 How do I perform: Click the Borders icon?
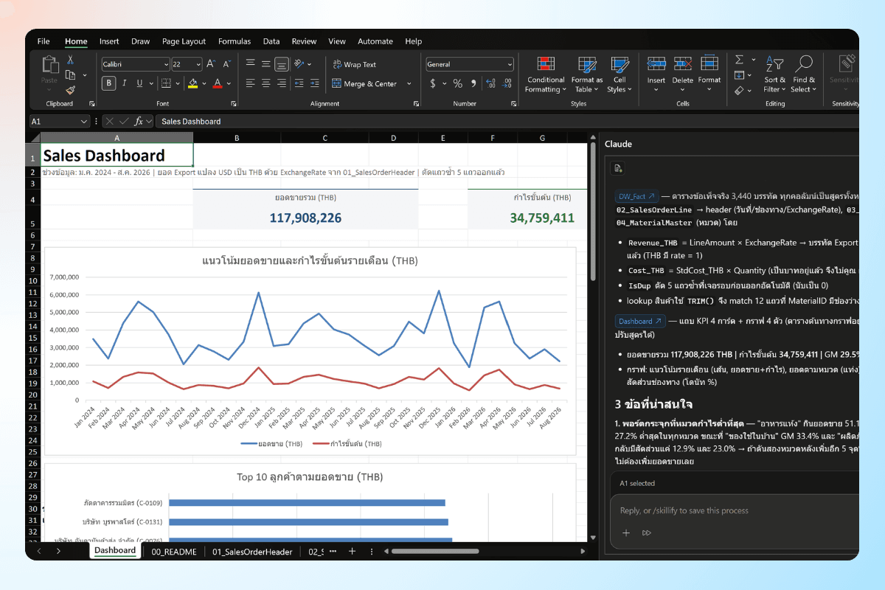click(x=166, y=83)
